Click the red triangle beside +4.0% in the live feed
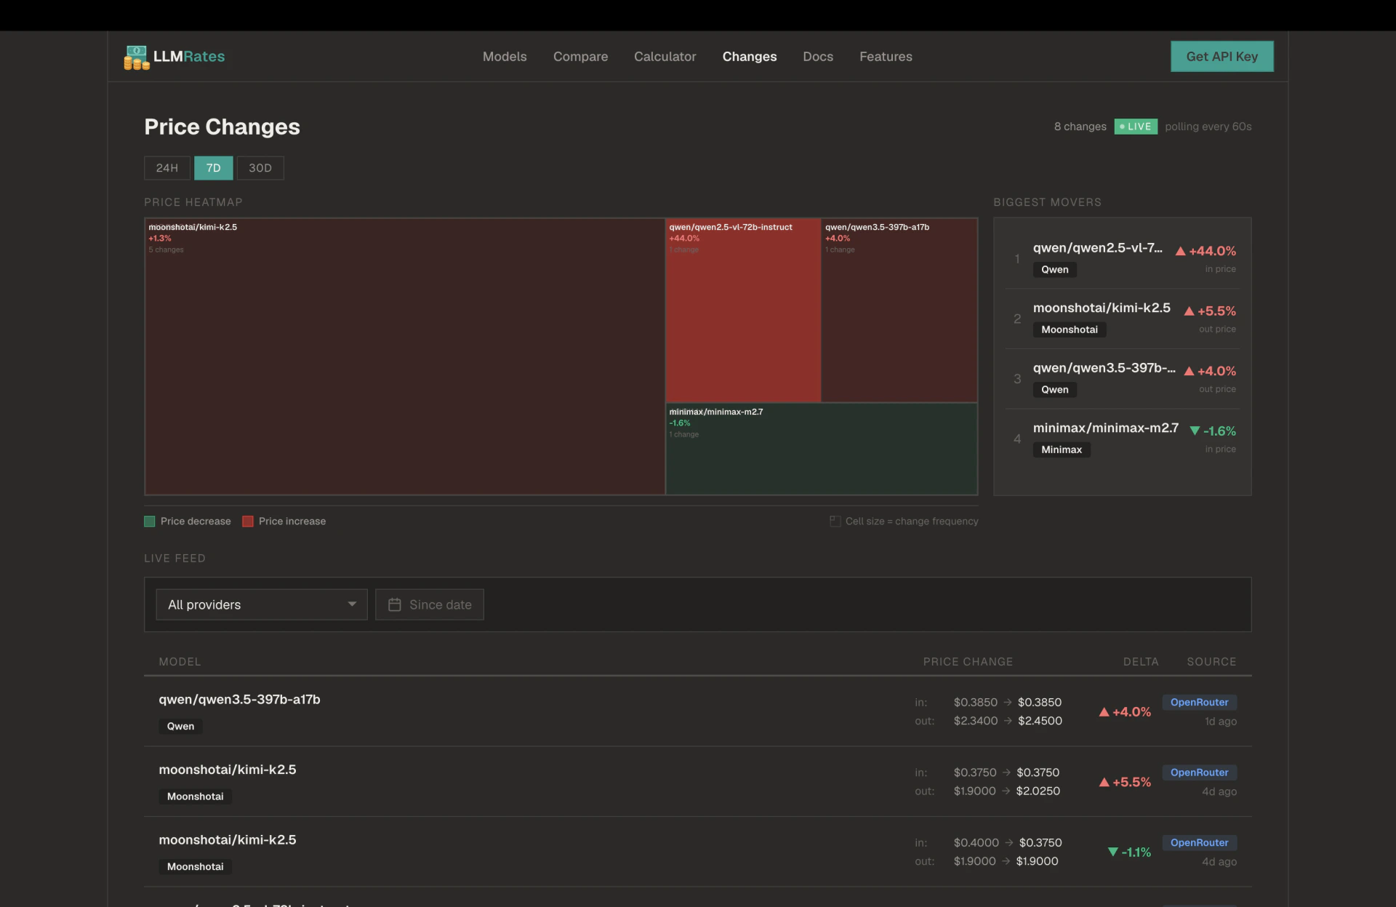1396x907 pixels. 1104,712
